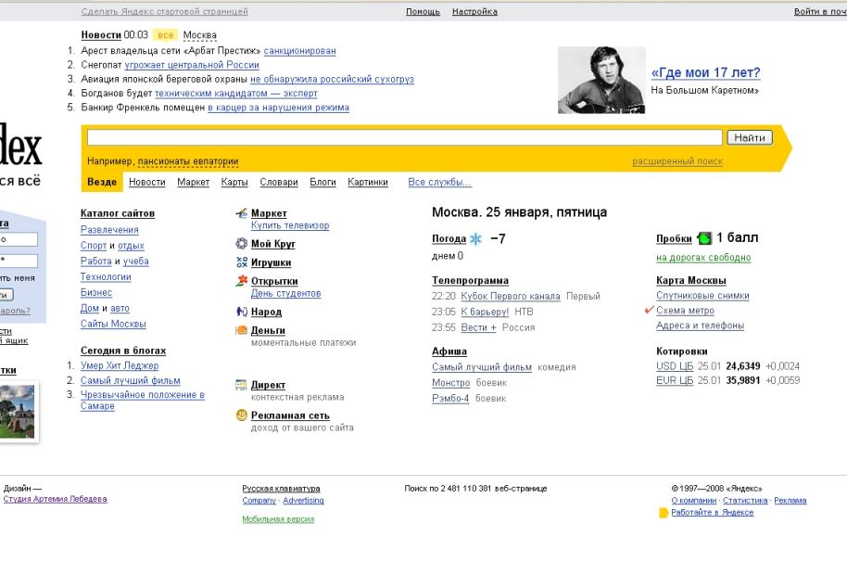
Task: Click the snowflake weather icon
Action: [x=476, y=239]
